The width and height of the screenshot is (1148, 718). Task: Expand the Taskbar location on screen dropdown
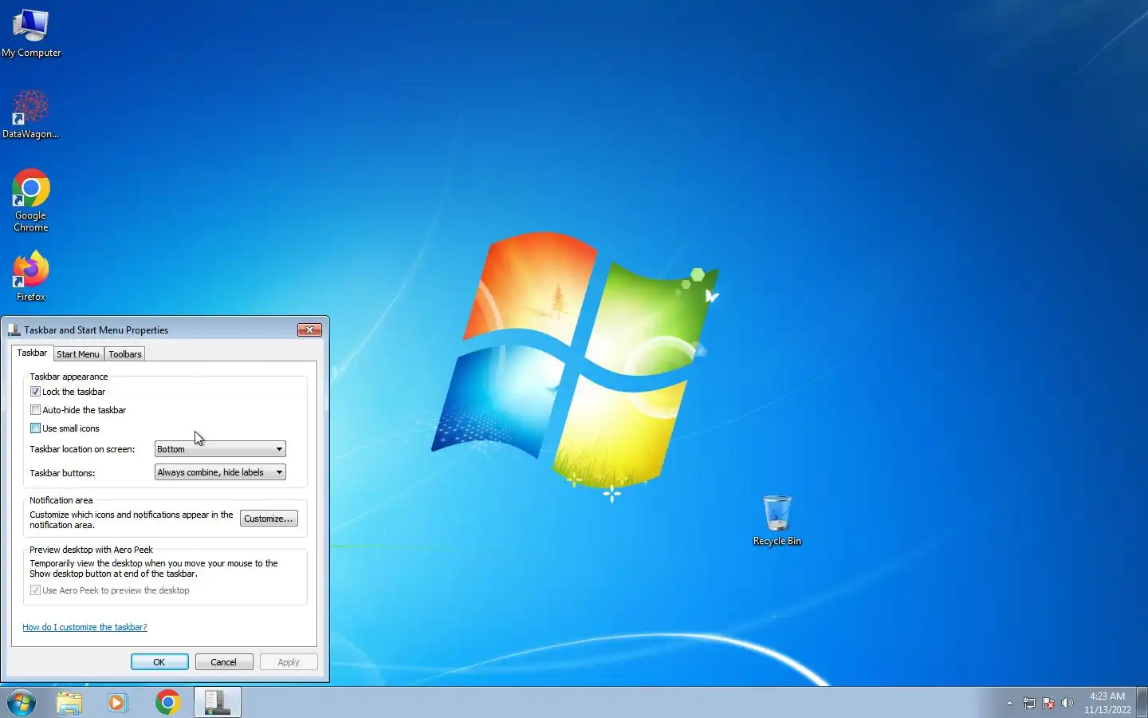(220, 449)
